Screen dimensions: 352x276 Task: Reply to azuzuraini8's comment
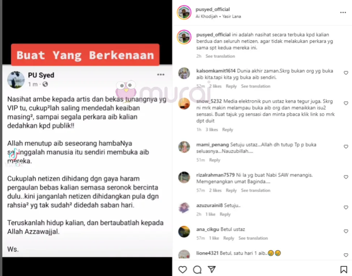coord(225,214)
